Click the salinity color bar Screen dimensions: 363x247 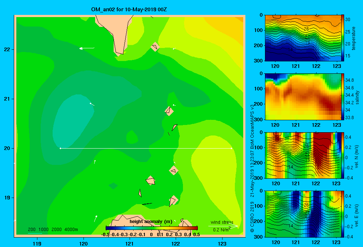pyautogui.click(x=342, y=97)
